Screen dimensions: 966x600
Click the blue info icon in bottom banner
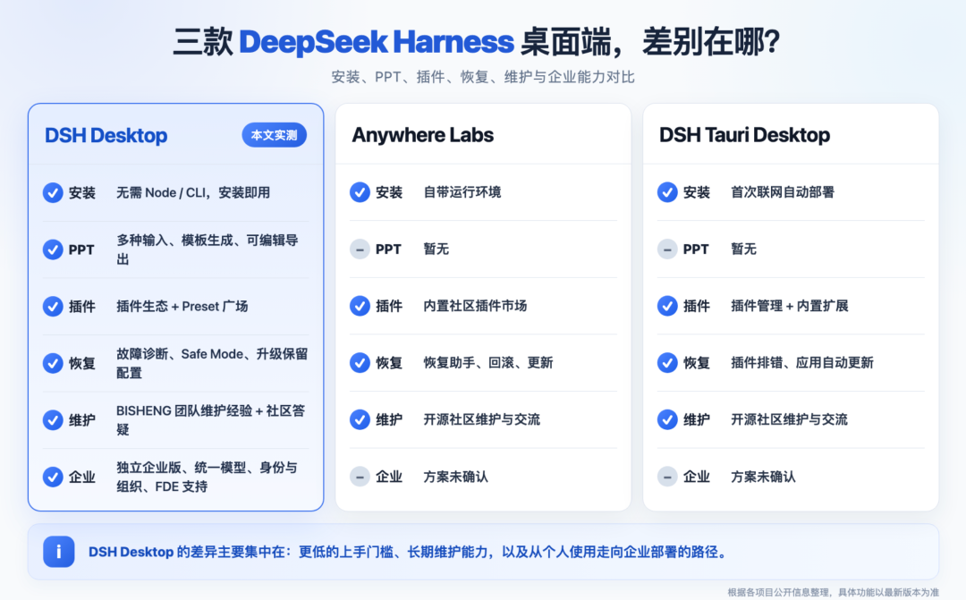58,552
